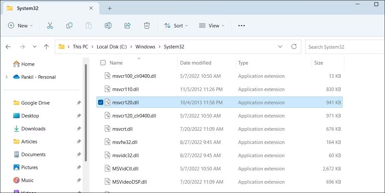This screenshot has width=385, height=193.
Task: Click the Rename icon in toolbar
Action: tap(108, 25)
